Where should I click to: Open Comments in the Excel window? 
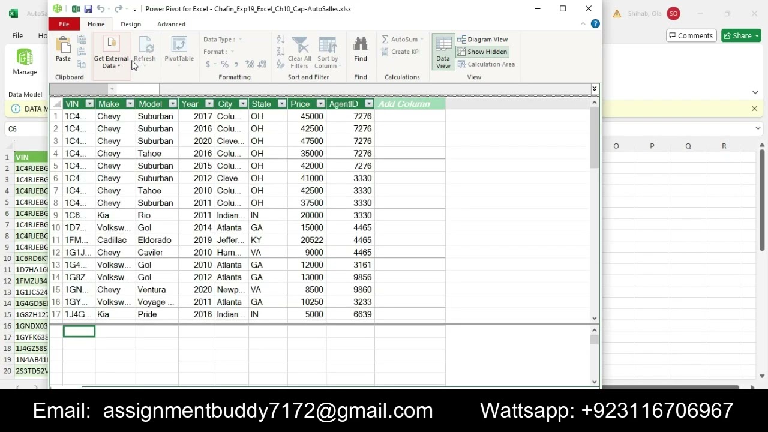pyautogui.click(x=690, y=35)
